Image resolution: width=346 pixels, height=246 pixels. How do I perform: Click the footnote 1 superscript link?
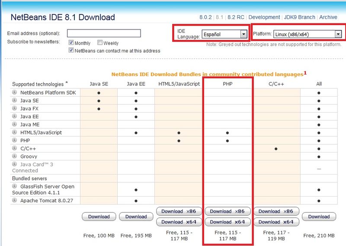pos(305,73)
